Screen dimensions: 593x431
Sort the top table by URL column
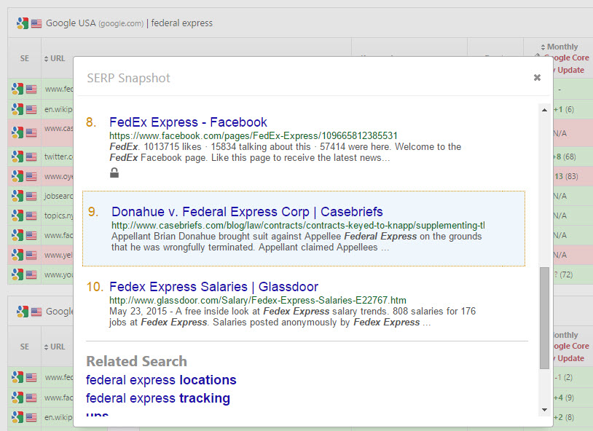click(x=55, y=58)
